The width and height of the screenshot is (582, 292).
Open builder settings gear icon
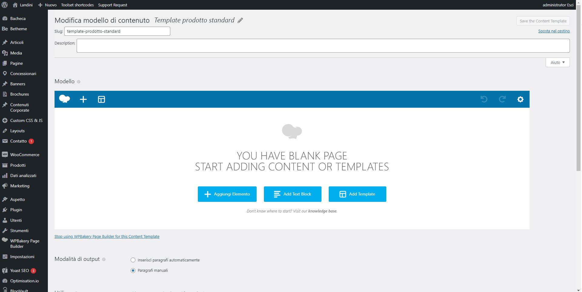[x=520, y=99]
